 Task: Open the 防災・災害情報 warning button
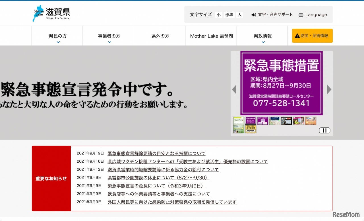click(x=312, y=36)
